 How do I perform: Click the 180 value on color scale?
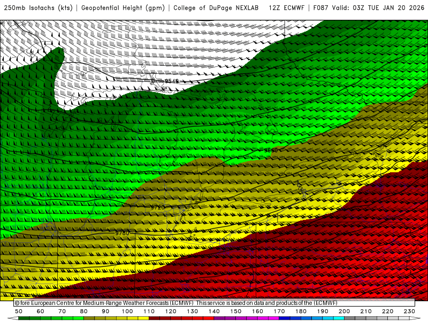coord(301,311)
